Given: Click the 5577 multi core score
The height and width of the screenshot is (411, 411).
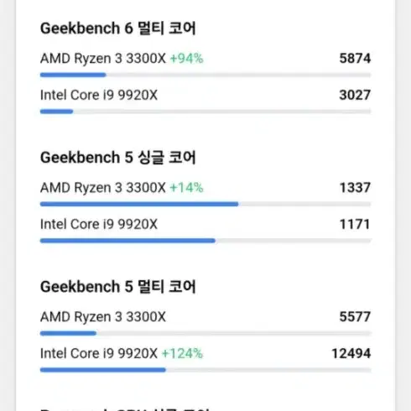Looking at the screenshot, I should point(355,317).
